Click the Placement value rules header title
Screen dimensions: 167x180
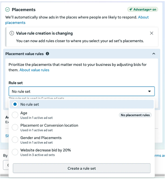(25, 54)
